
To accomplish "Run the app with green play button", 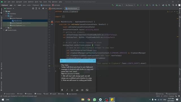I will pos(138,5).
